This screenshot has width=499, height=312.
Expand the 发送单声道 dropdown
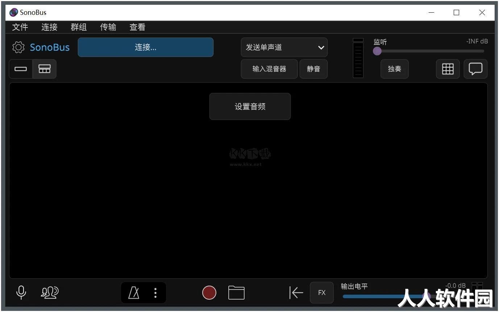[284, 47]
